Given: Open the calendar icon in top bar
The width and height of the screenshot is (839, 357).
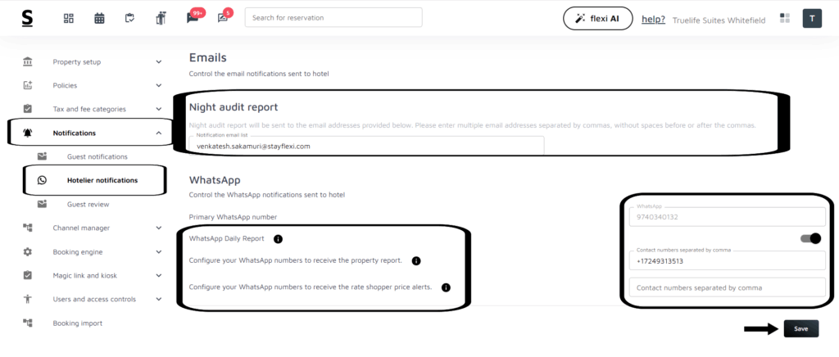Looking at the screenshot, I should tap(99, 18).
